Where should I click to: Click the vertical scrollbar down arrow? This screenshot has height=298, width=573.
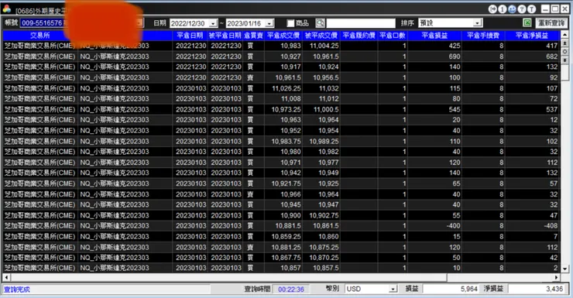pyautogui.click(x=564, y=269)
